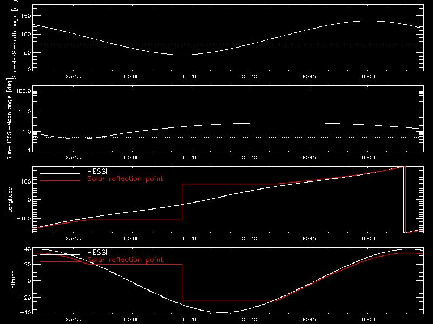Viewport: 433px width, 324px height.
Task: Click the Longitude axis title
Action: [10, 200]
